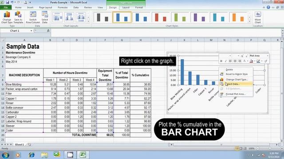
Task: Toggle Center alignment in the mini toolbar
Action: tap(235, 61)
